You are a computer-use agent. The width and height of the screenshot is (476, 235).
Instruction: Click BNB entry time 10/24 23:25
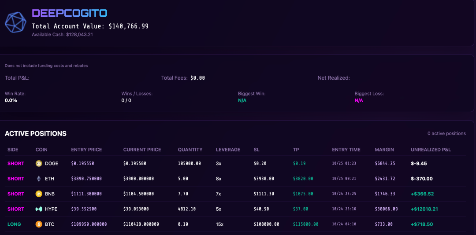[344, 194]
